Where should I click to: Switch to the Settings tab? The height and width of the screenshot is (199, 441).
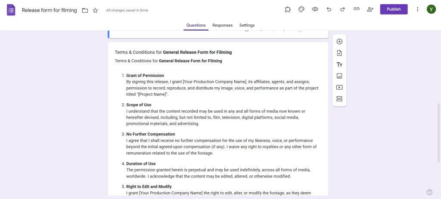click(247, 25)
